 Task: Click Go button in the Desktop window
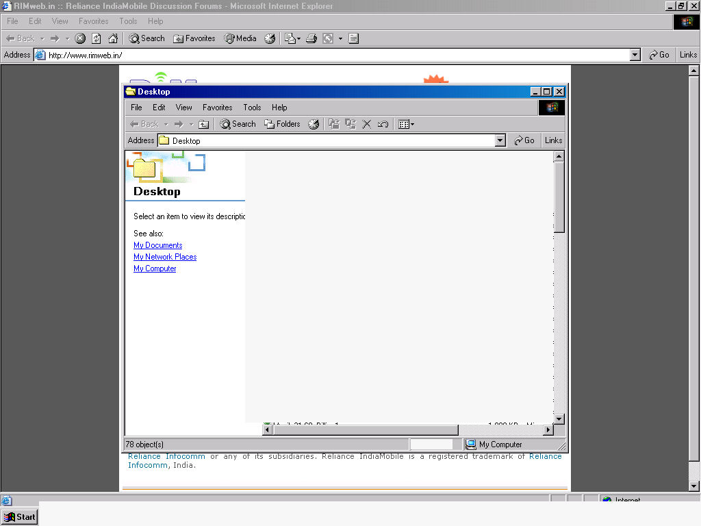524,140
